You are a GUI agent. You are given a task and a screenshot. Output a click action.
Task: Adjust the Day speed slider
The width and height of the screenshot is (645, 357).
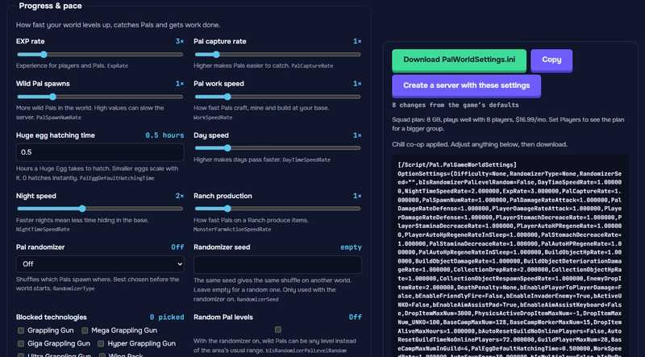pyautogui.click(x=277, y=148)
